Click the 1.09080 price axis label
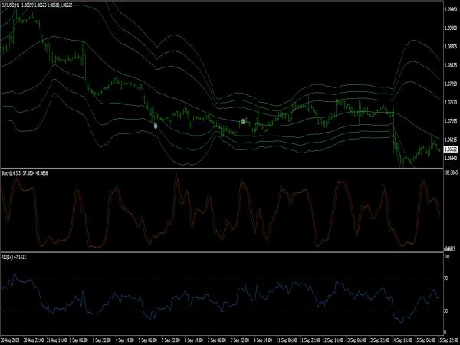This screenshot has width=460, height=345. [451, 28]
